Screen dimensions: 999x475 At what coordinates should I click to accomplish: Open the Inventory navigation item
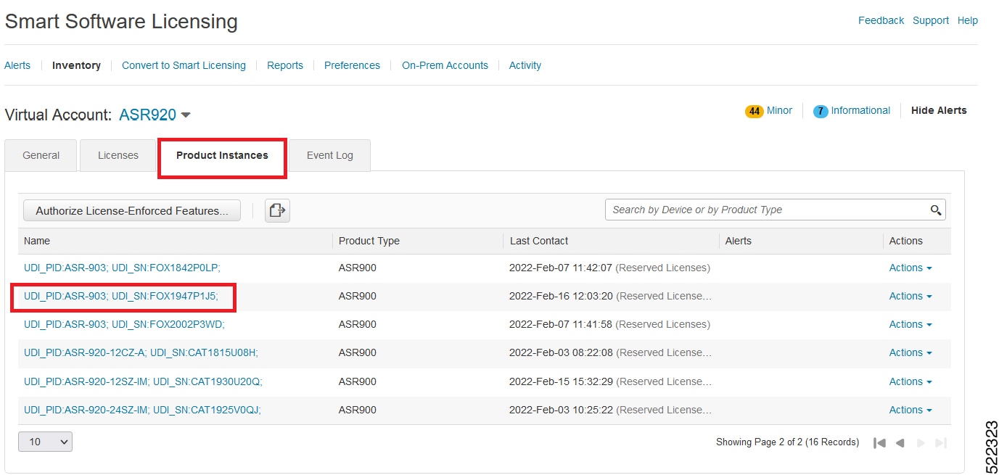(x=76, y=65)
